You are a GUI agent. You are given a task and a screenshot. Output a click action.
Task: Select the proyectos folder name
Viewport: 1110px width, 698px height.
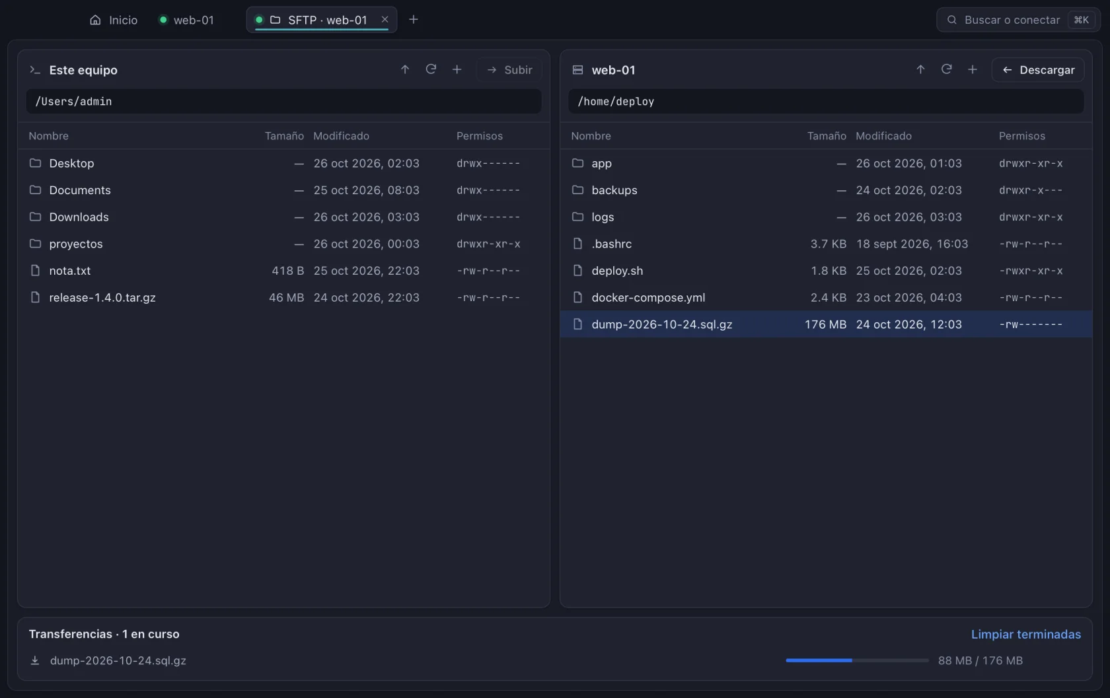point(76,244)
